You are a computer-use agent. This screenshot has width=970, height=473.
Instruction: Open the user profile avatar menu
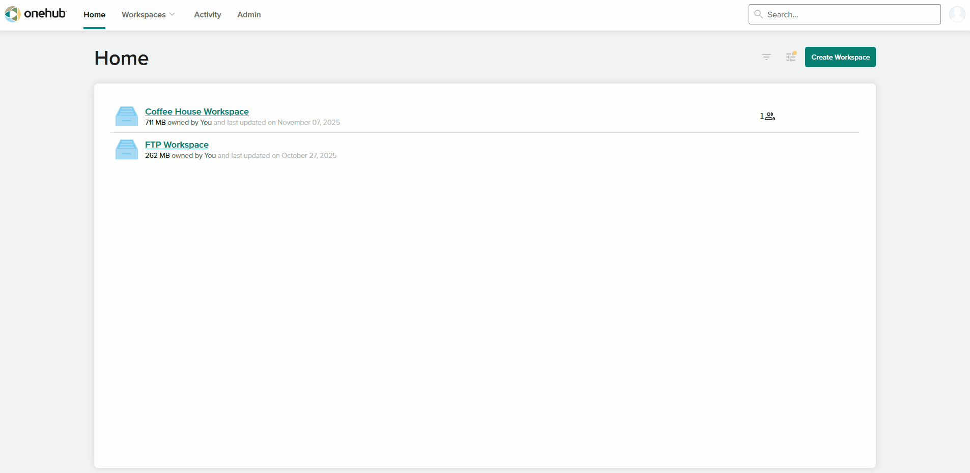click(x=957, y=14)
